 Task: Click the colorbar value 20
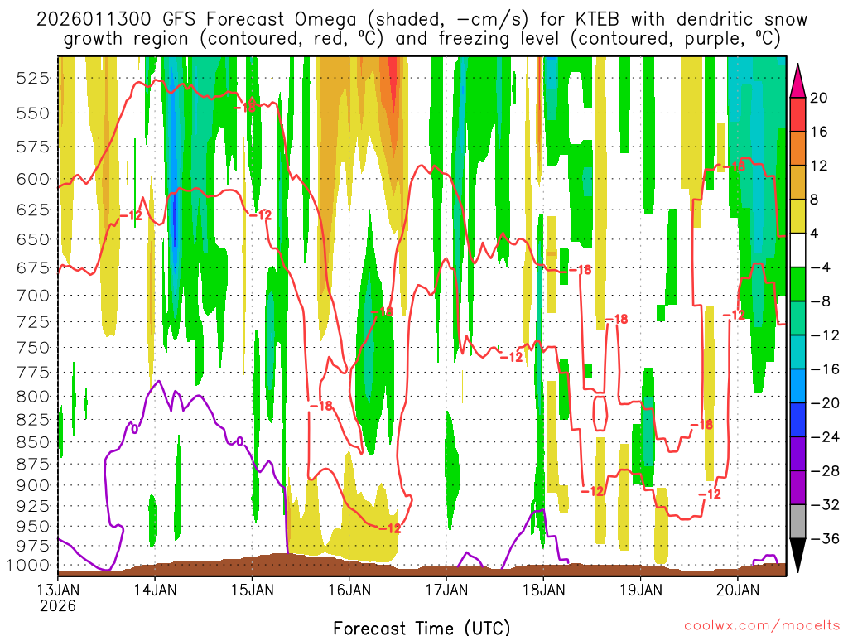tap(819, 98)
